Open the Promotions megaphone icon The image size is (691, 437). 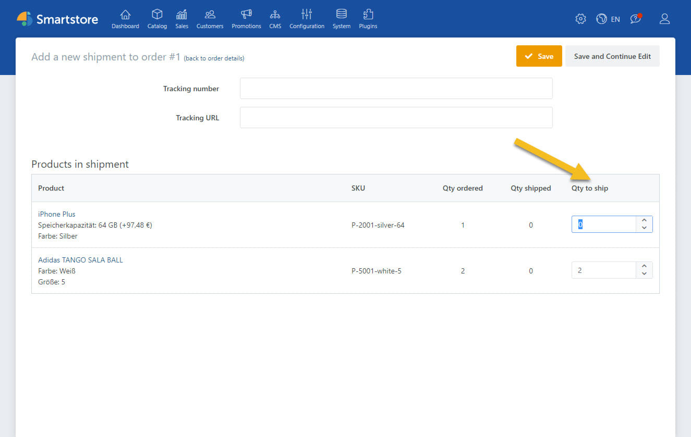click(246, 15)
